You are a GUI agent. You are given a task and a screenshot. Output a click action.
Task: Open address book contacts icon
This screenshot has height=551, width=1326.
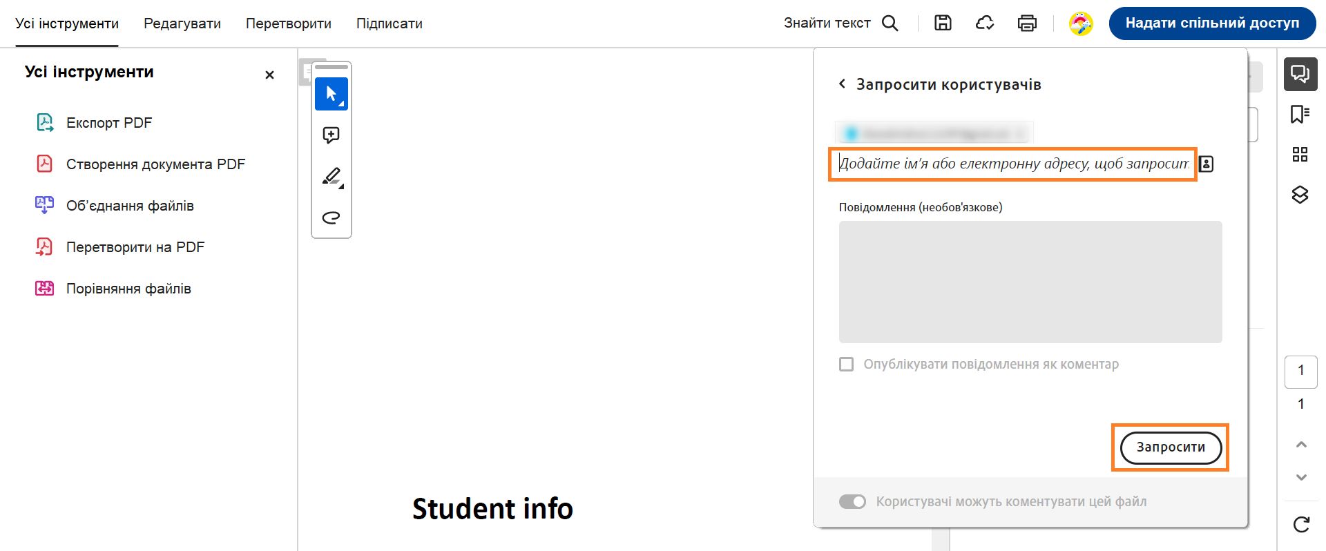[x=1206, y=164]
